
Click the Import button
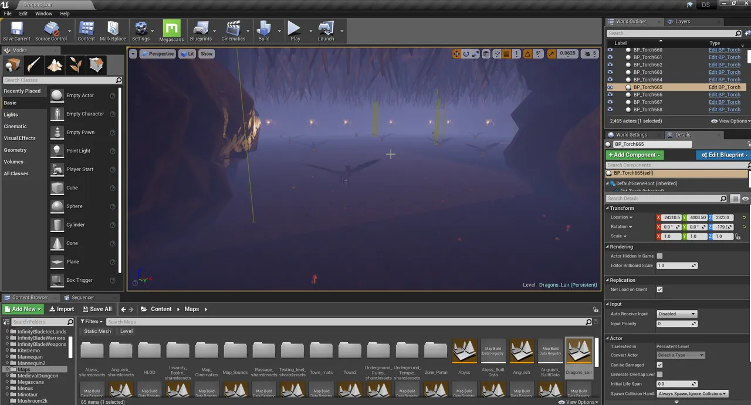click(62, 309)
